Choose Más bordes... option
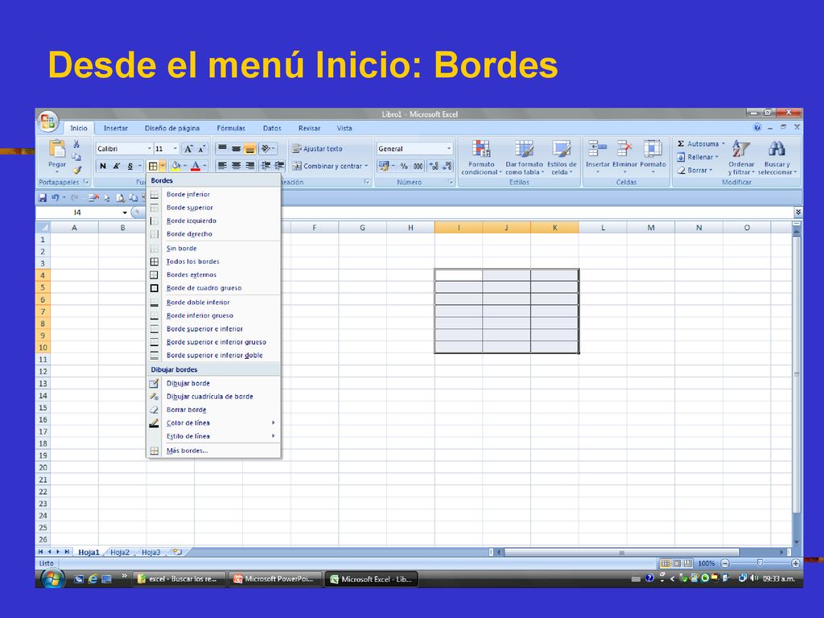Viewport: 824px width, 618px height. [212, 451]
